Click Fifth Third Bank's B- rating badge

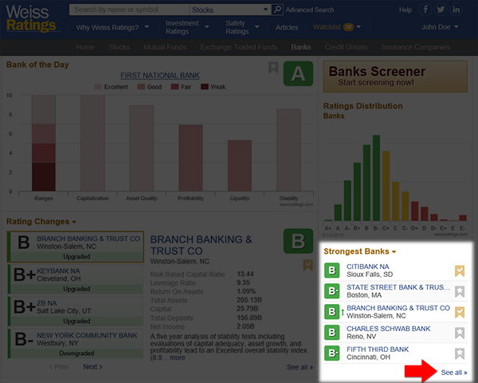point(333,353)
